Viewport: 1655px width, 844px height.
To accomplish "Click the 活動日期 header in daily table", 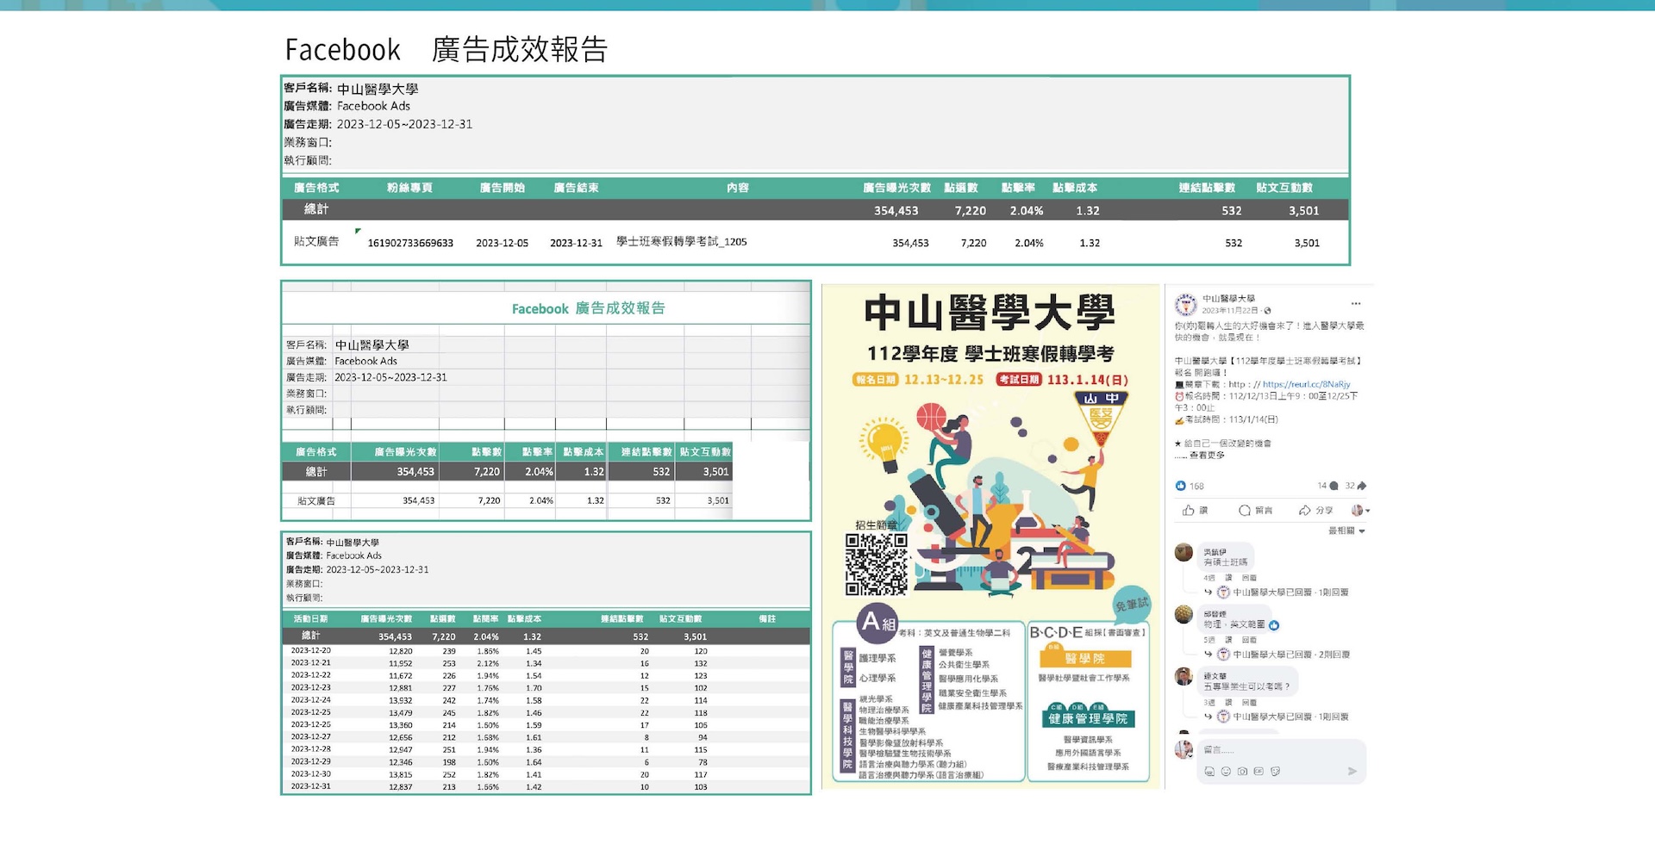I will 310,619.
